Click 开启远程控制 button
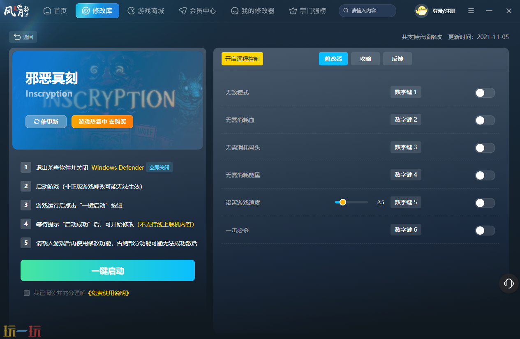 point(242,59)
